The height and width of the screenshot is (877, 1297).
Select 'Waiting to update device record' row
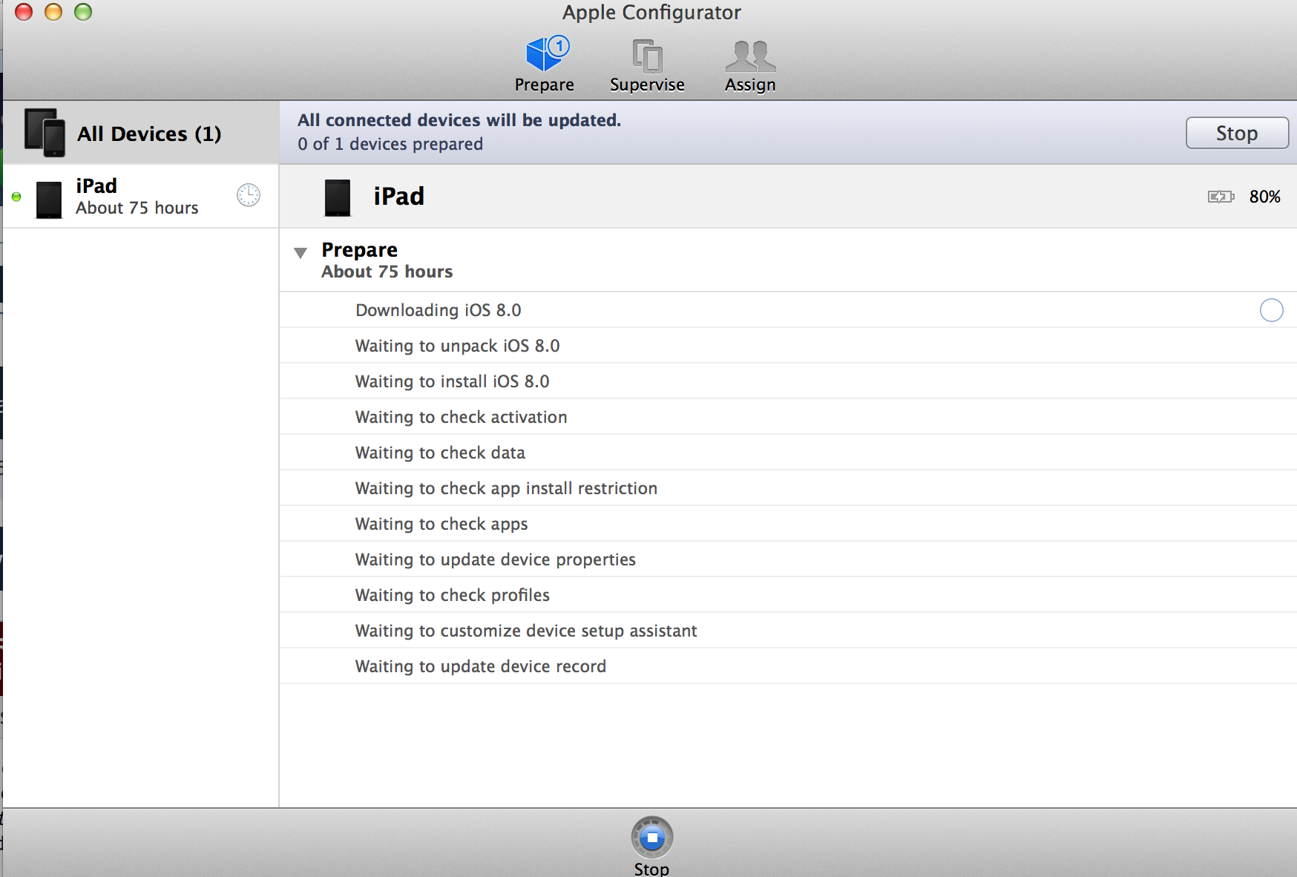point(788,666)
